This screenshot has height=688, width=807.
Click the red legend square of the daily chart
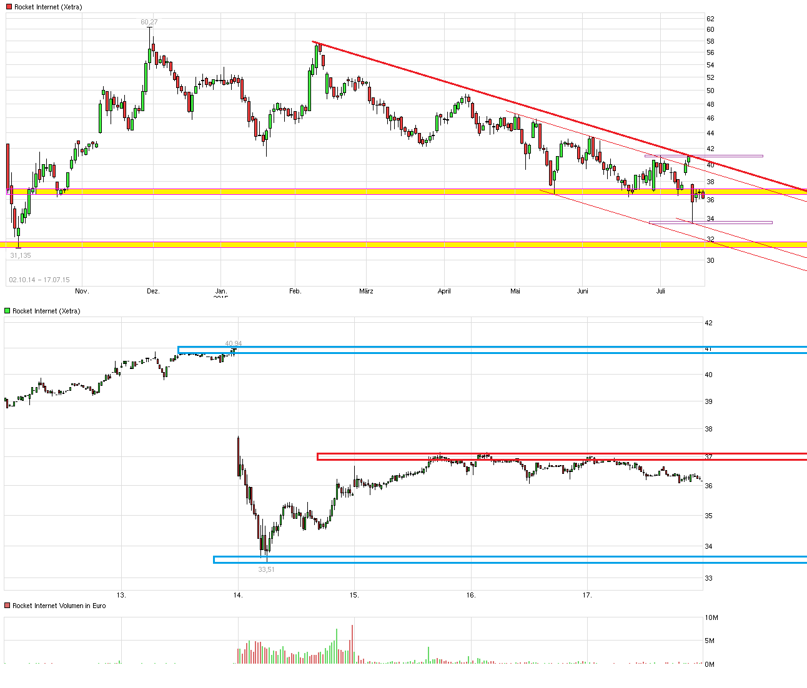(9, 7)
